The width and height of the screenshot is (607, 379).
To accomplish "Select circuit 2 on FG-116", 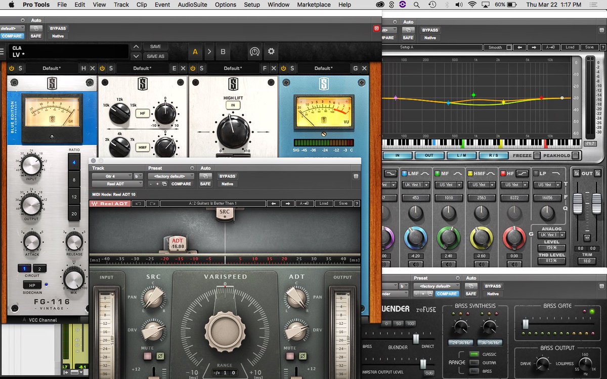I will tap(40, 268).
